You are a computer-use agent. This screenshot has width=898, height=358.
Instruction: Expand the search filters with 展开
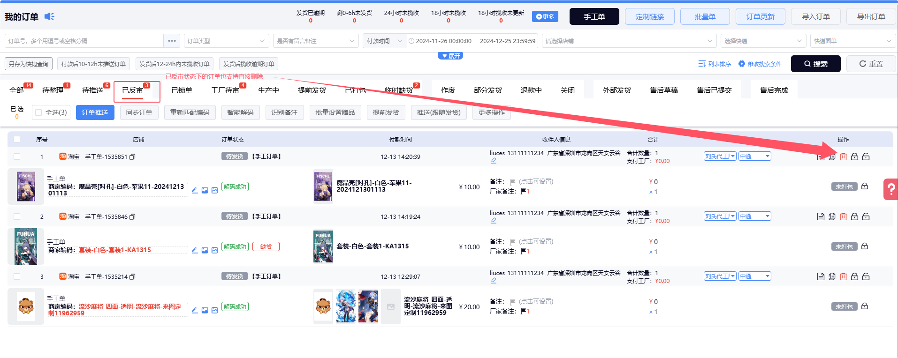coord(450,56)
